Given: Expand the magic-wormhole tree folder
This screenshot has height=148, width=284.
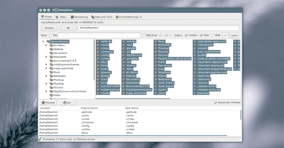Looking at the screenshot, I should [47, 68].
